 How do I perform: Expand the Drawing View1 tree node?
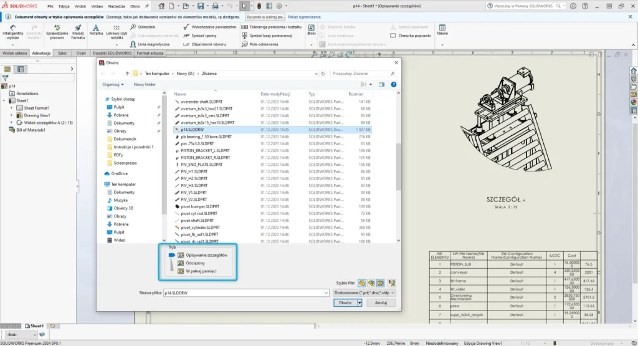click(x=11, y=115)
